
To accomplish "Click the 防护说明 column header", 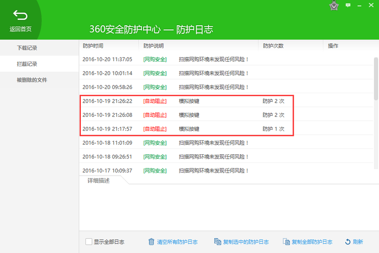I will coord(199,46).
